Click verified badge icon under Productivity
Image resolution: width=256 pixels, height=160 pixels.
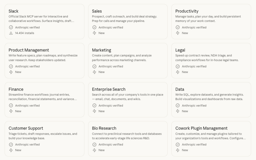pos(178,27)
